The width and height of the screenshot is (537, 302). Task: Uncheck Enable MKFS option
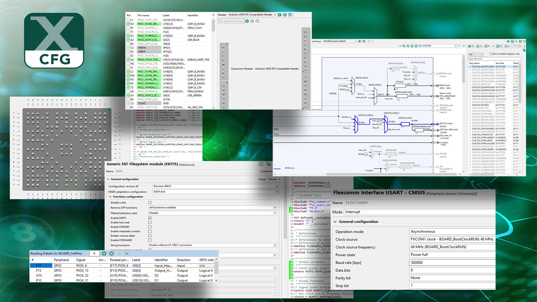point(150,218)
